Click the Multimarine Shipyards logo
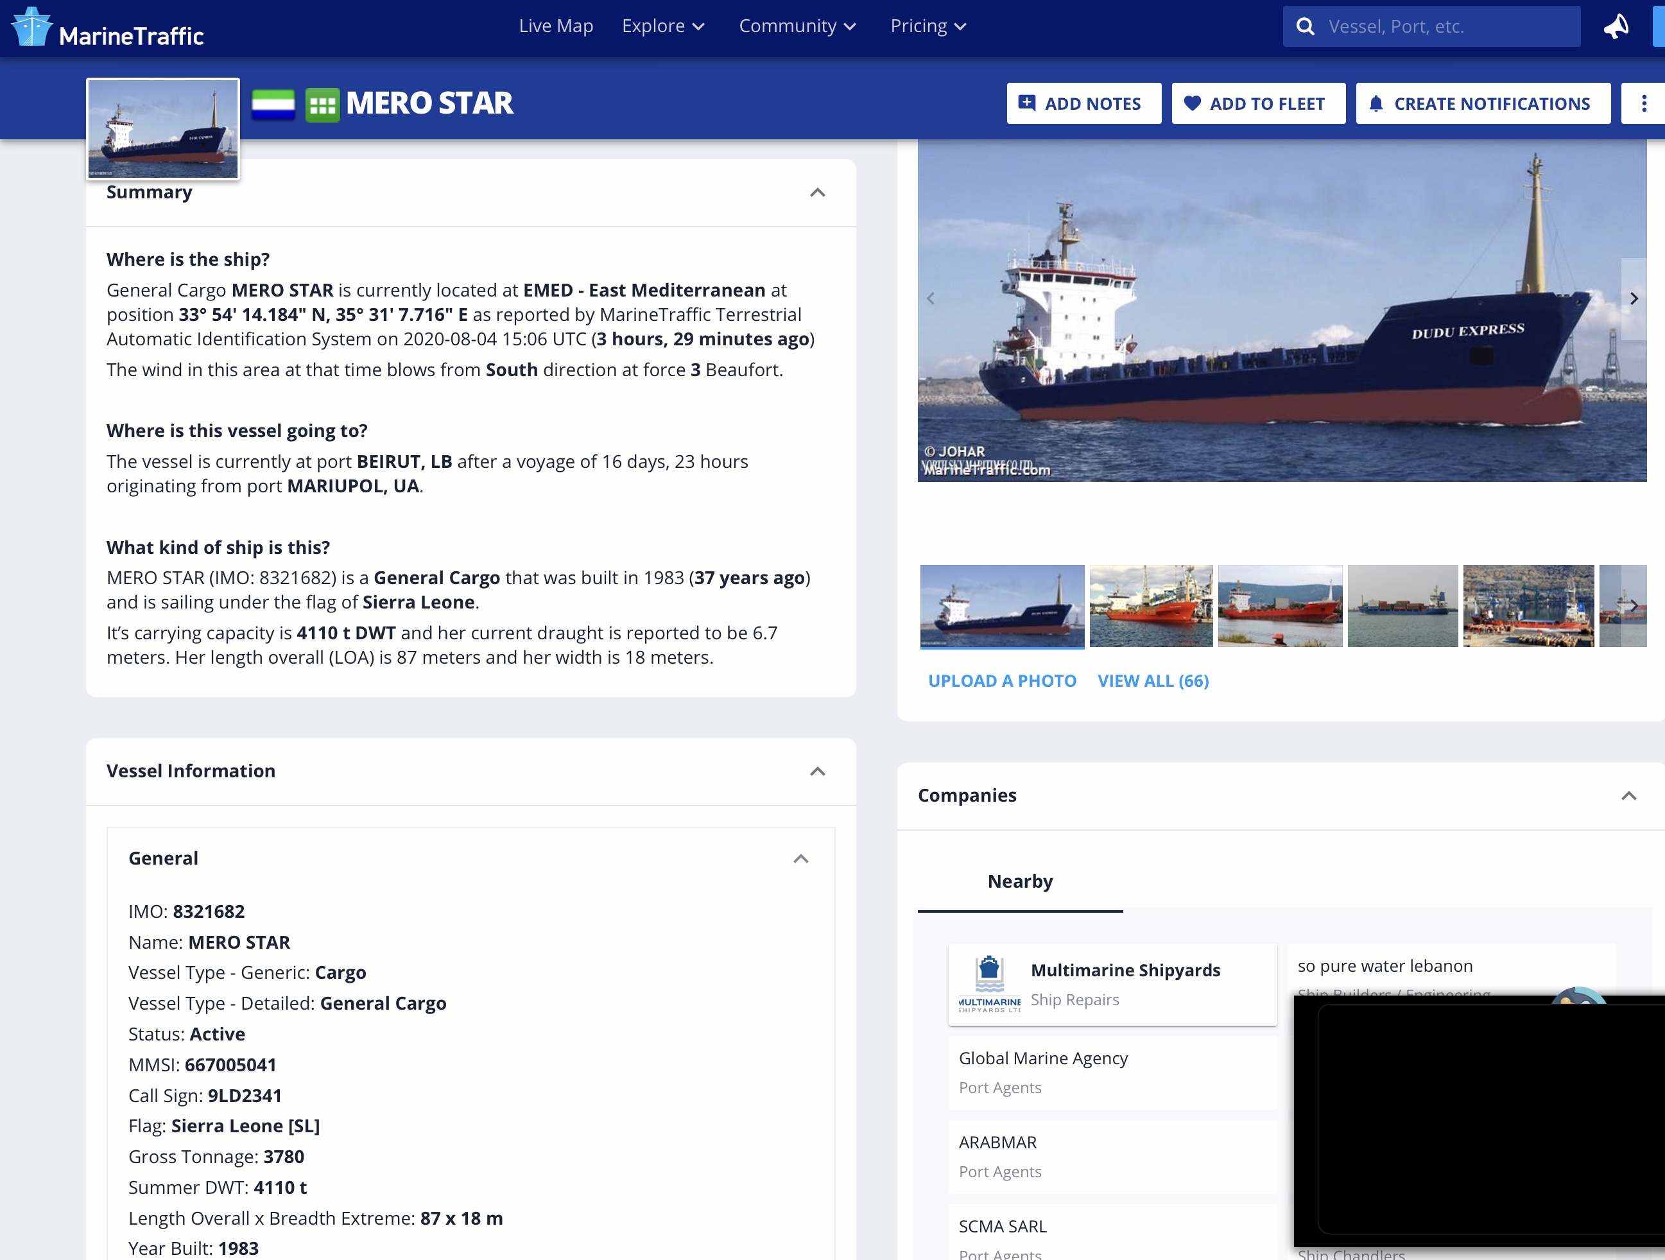Image resolution: width=1665 pixels, height=1260 pixels. click(x=989, y=985)
